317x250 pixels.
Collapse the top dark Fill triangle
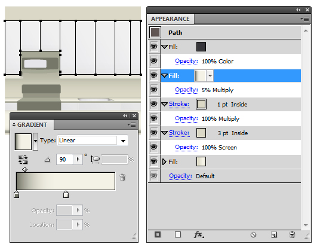[165, 47]
